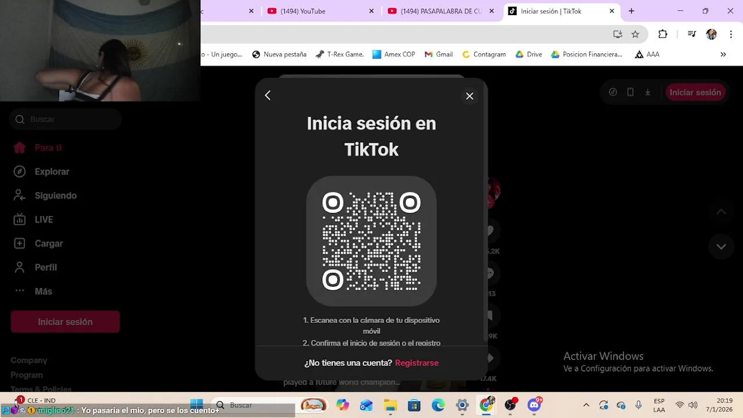Click the Registrarse link
This screenshot has height=418, width=743.
(417, 363)
